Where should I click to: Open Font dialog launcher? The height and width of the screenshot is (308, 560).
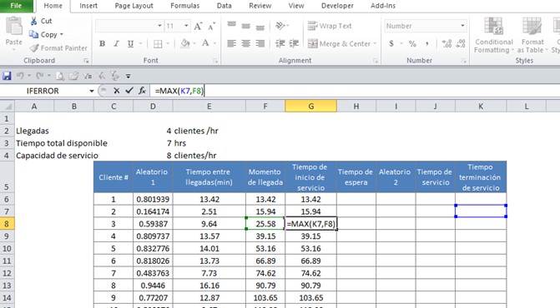[215, 61]
